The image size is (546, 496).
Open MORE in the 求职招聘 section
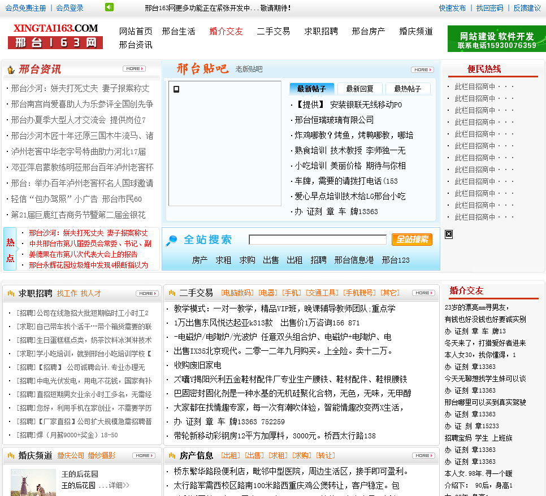pos(148,293)
